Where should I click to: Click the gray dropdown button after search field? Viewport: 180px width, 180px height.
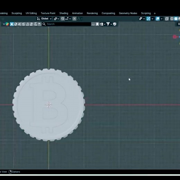(93, 24)
